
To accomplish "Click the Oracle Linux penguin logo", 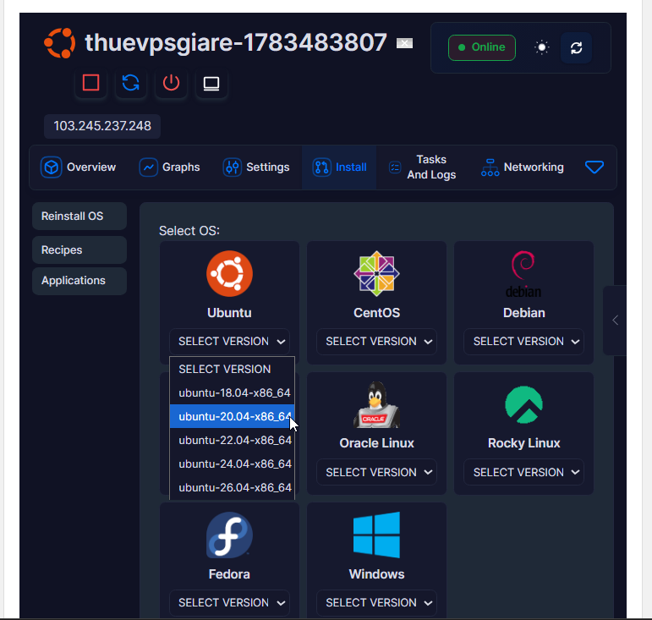I will (376, 404).
